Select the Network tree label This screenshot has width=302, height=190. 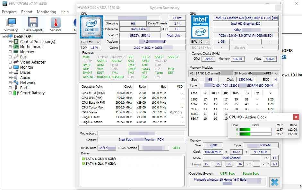(x=28, y=83)
